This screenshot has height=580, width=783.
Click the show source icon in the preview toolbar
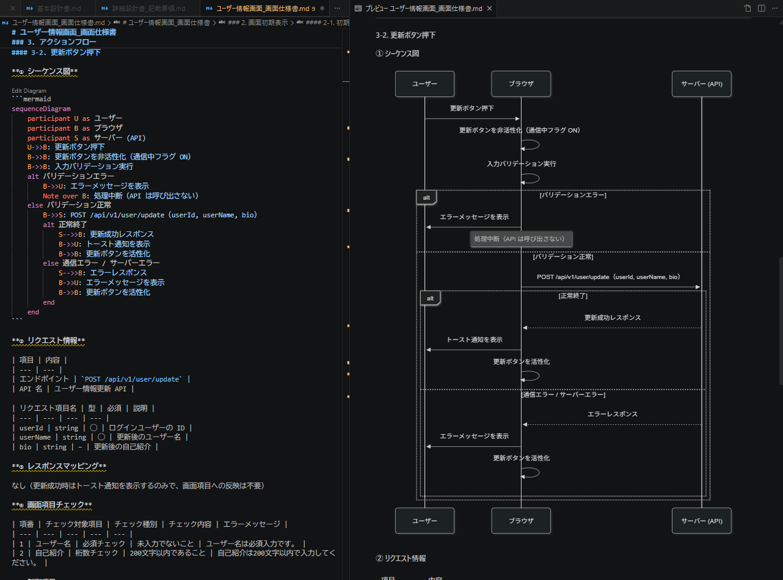coord(748,9)
